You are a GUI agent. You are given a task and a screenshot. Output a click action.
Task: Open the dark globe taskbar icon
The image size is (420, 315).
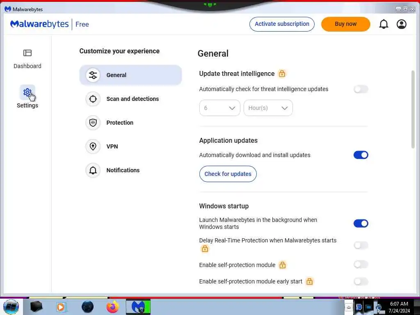88,307
